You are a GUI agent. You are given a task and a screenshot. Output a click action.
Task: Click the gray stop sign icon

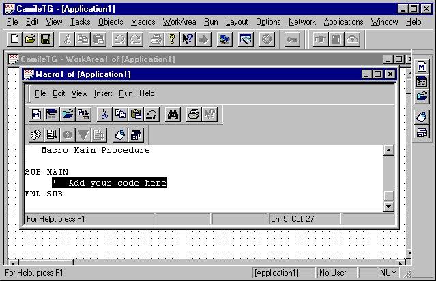pyautogui.click(x=267, y=39)
